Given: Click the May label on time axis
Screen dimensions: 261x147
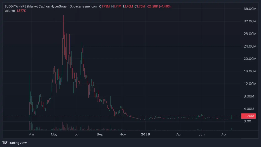Looking at the screenshot, I should click(54, 134).
